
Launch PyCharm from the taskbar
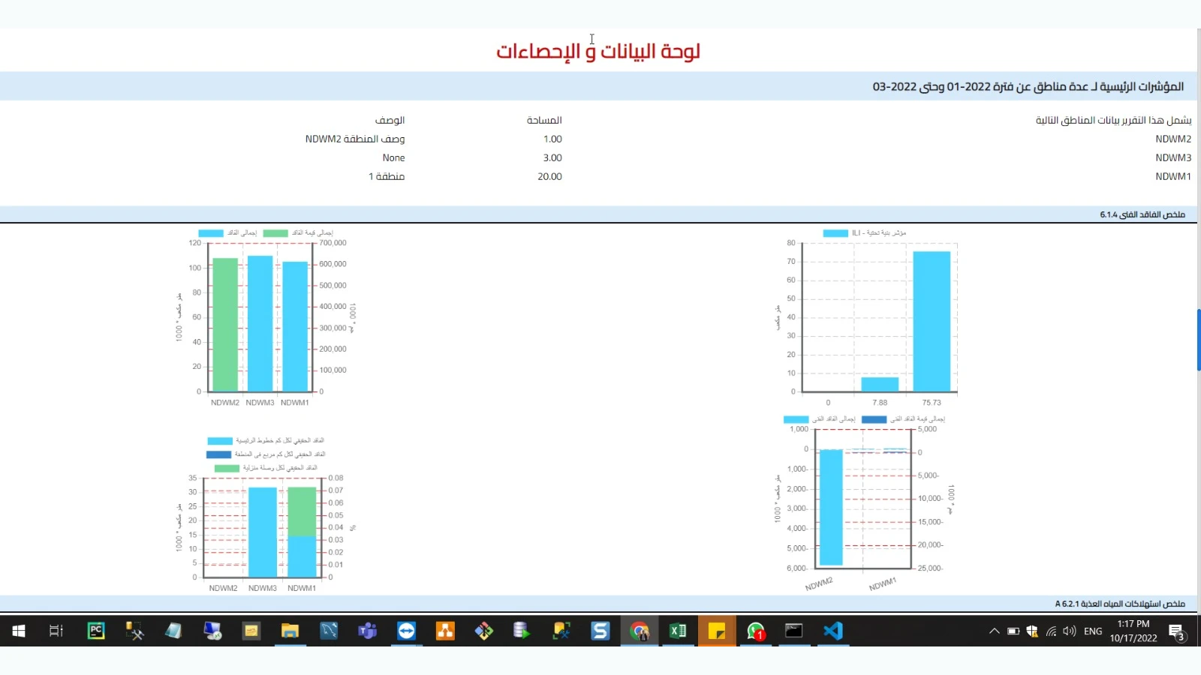pyautogui.click(x=96, y=631)
